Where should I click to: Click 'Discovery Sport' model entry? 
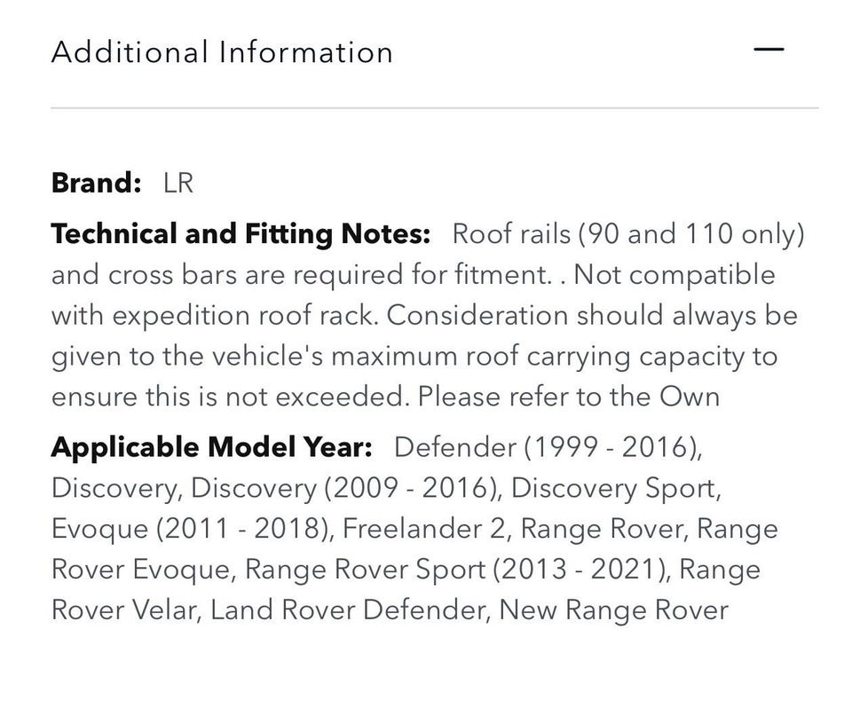616,488
